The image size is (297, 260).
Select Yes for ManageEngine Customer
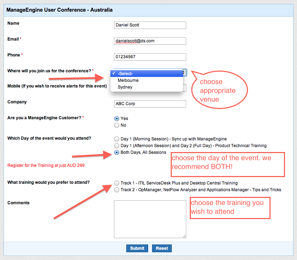pyautogui.click(x=117, y=119)
